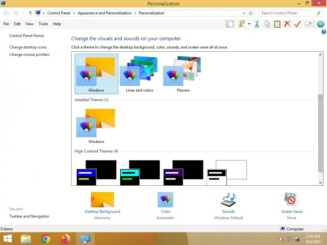The width and height of the screenshot is (327, 245).
Task: Open Firefox from taskbar
Action: (65, 239)
